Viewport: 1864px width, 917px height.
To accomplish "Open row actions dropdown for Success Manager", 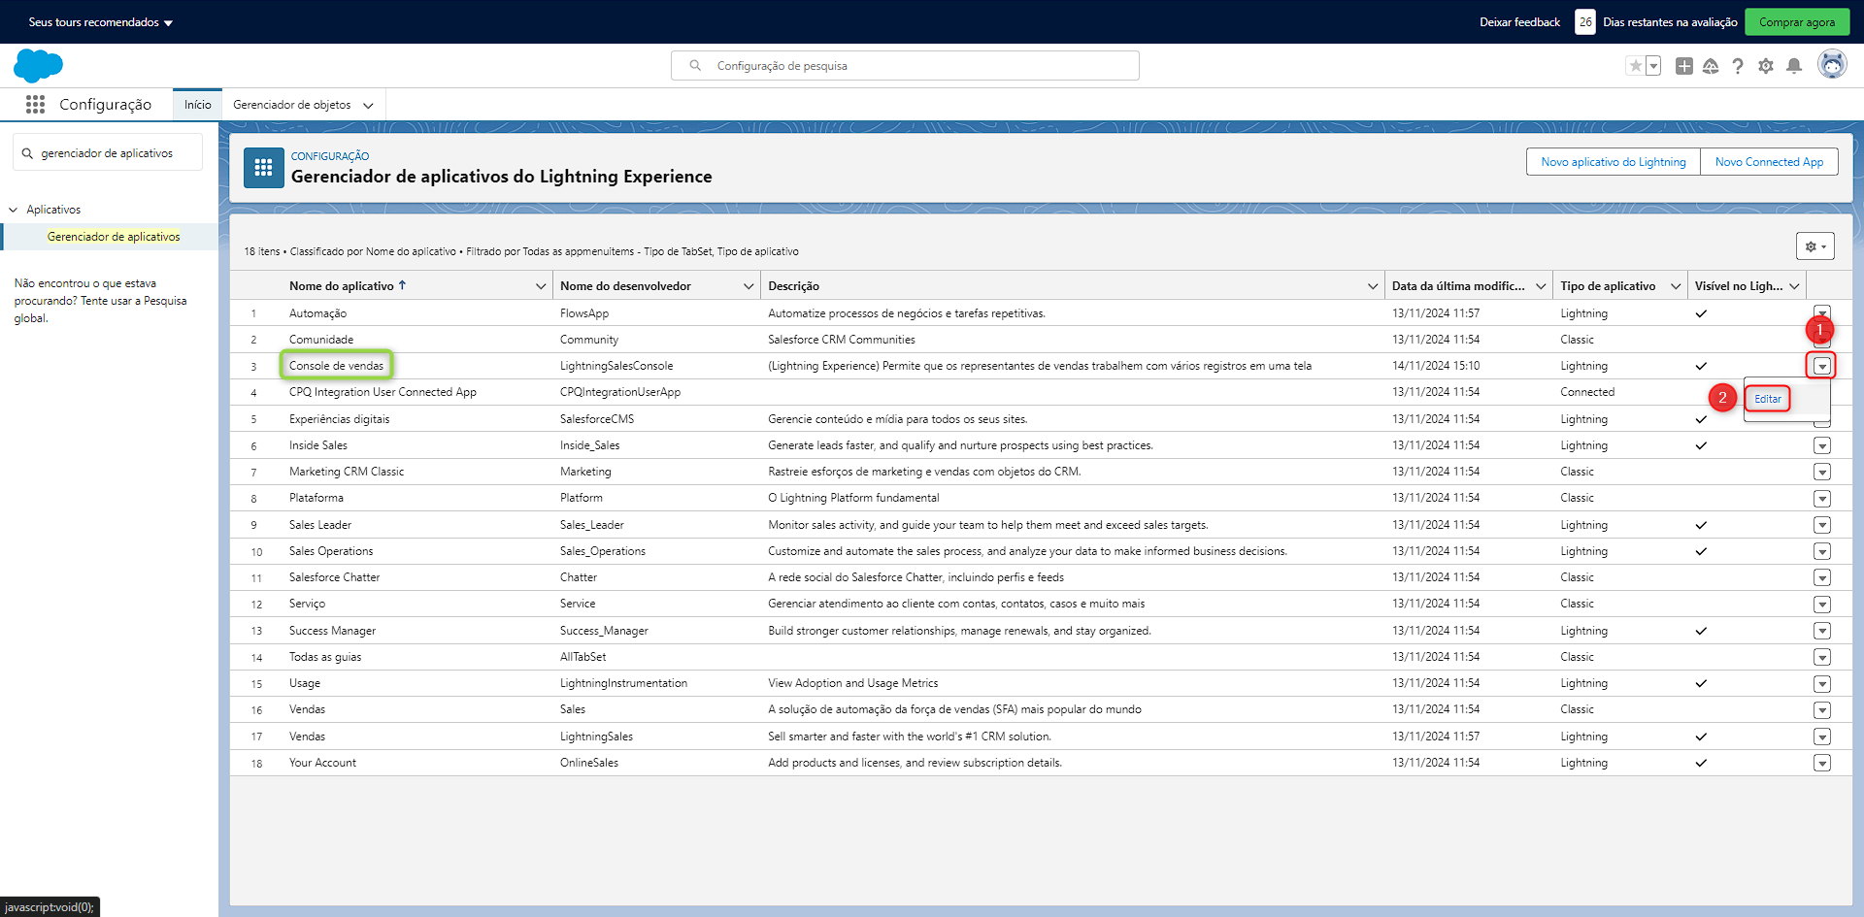I will pos(1822,631).
